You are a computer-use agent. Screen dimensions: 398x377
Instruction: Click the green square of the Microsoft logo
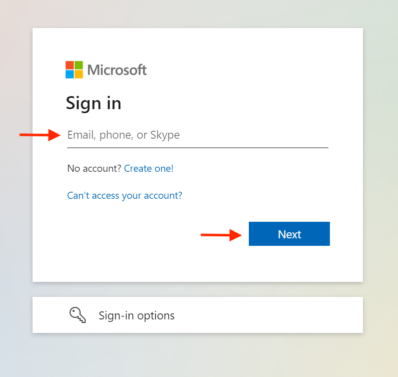(x=79, y=65)
